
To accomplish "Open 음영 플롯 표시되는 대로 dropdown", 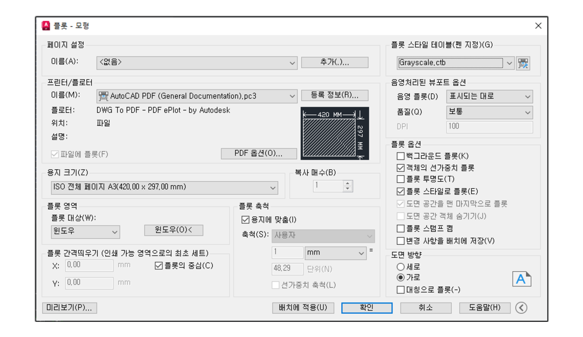I will 489,97.
